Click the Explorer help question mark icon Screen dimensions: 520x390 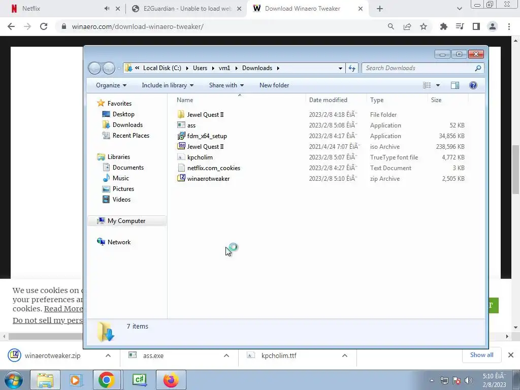473,85
